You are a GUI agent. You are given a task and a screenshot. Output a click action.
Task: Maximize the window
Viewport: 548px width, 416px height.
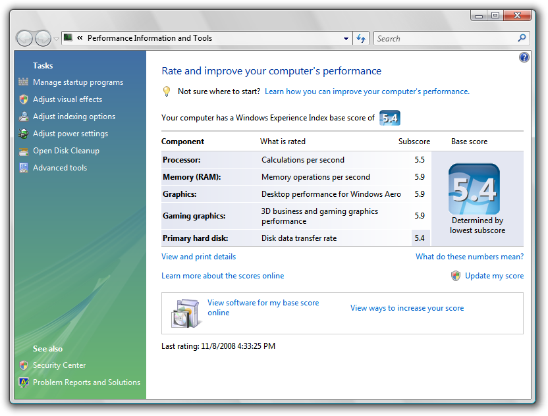click(495, 15)
